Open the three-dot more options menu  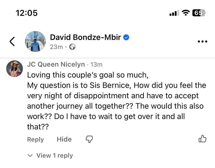tap(202, 41)
